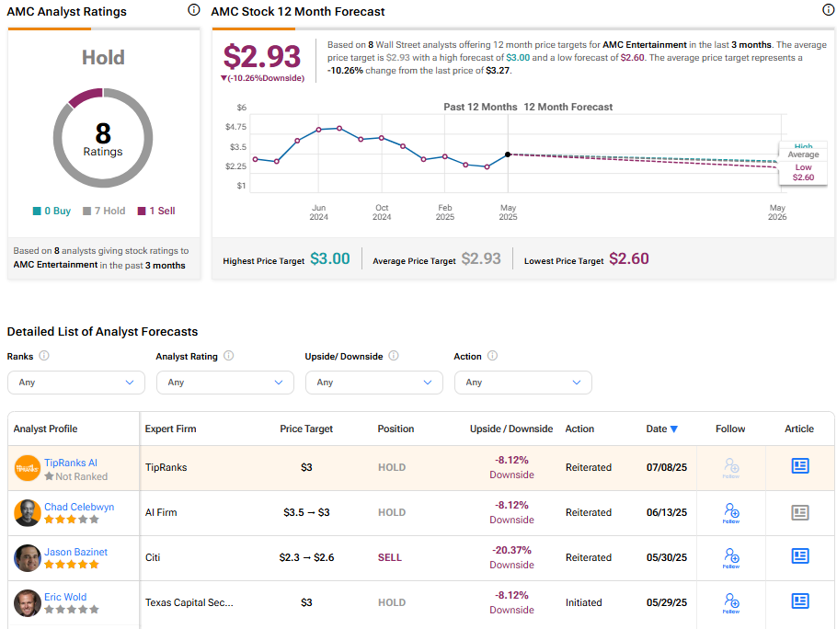
Task: Click Follow column header
Action: pyautogui.click(x=730, y=429)
